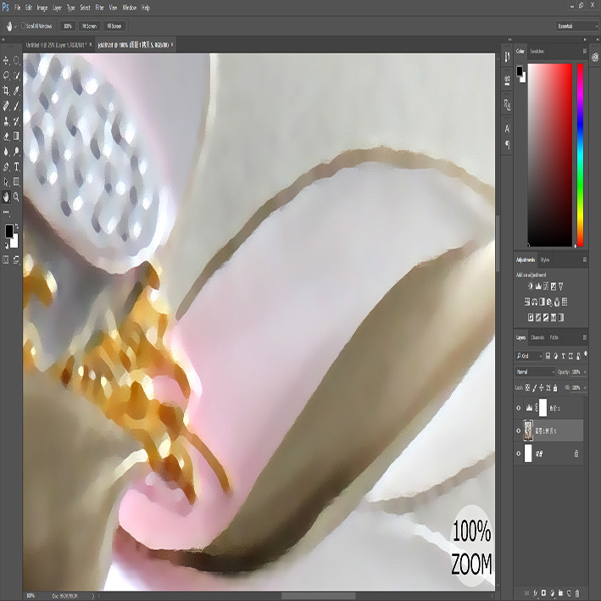Open the Normal blend mode dropdown
This screenshot has height=601, width=601.
click(535, 372)
